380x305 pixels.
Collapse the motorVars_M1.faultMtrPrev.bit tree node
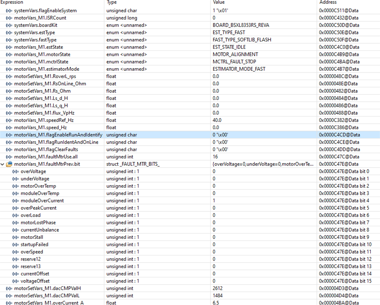coord(3,164)
